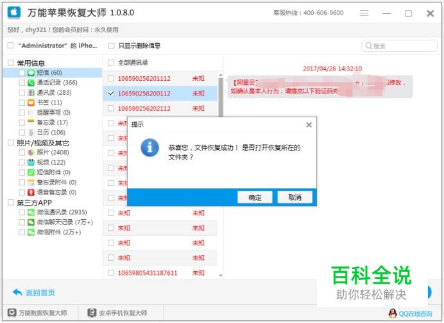Click the 返回首页 link
Screen dimensions: 444x323
(40, 293)
